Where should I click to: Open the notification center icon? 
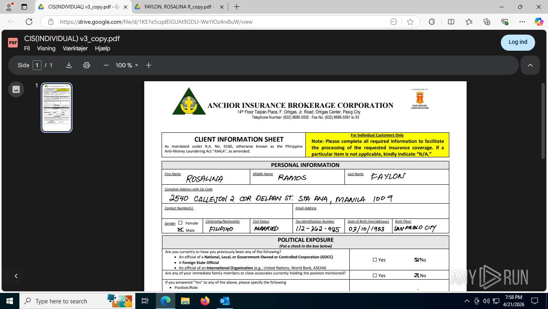[x=535, y=301]
